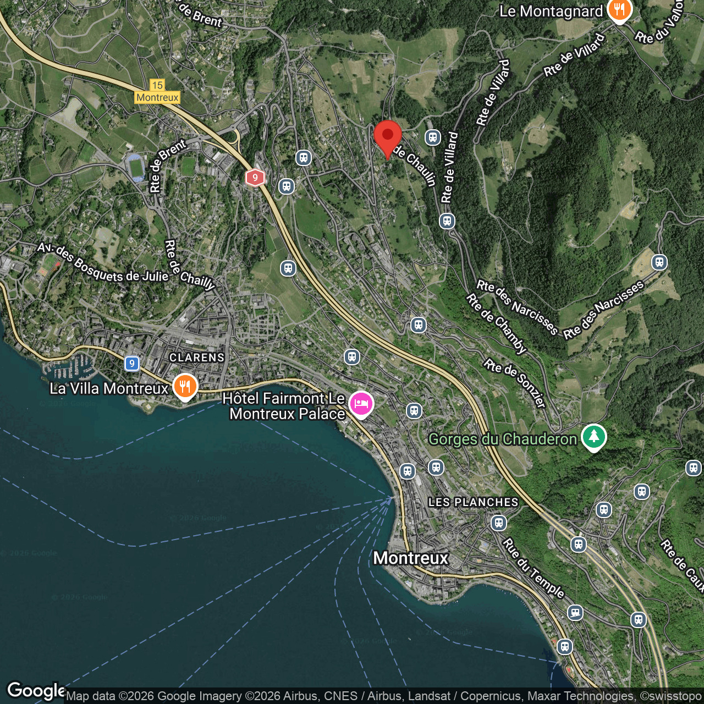Click the 'Av. des Bosquets de Julie' street label
The height and width of the screenshot is (704, 704).
click(x=102, y=263)
